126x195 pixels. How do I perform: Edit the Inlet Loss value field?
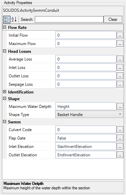(x=86, y=68)
